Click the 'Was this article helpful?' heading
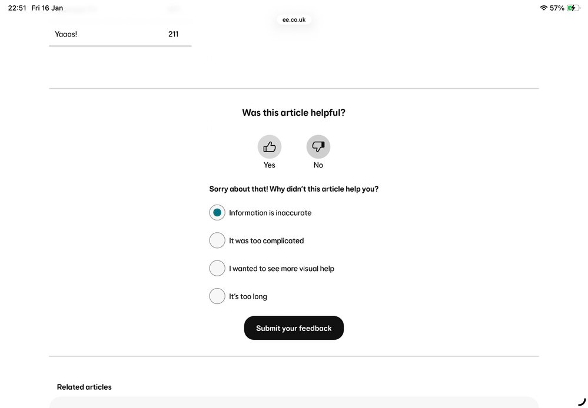Screen dimensions: 588x408 tap(294, 112)
